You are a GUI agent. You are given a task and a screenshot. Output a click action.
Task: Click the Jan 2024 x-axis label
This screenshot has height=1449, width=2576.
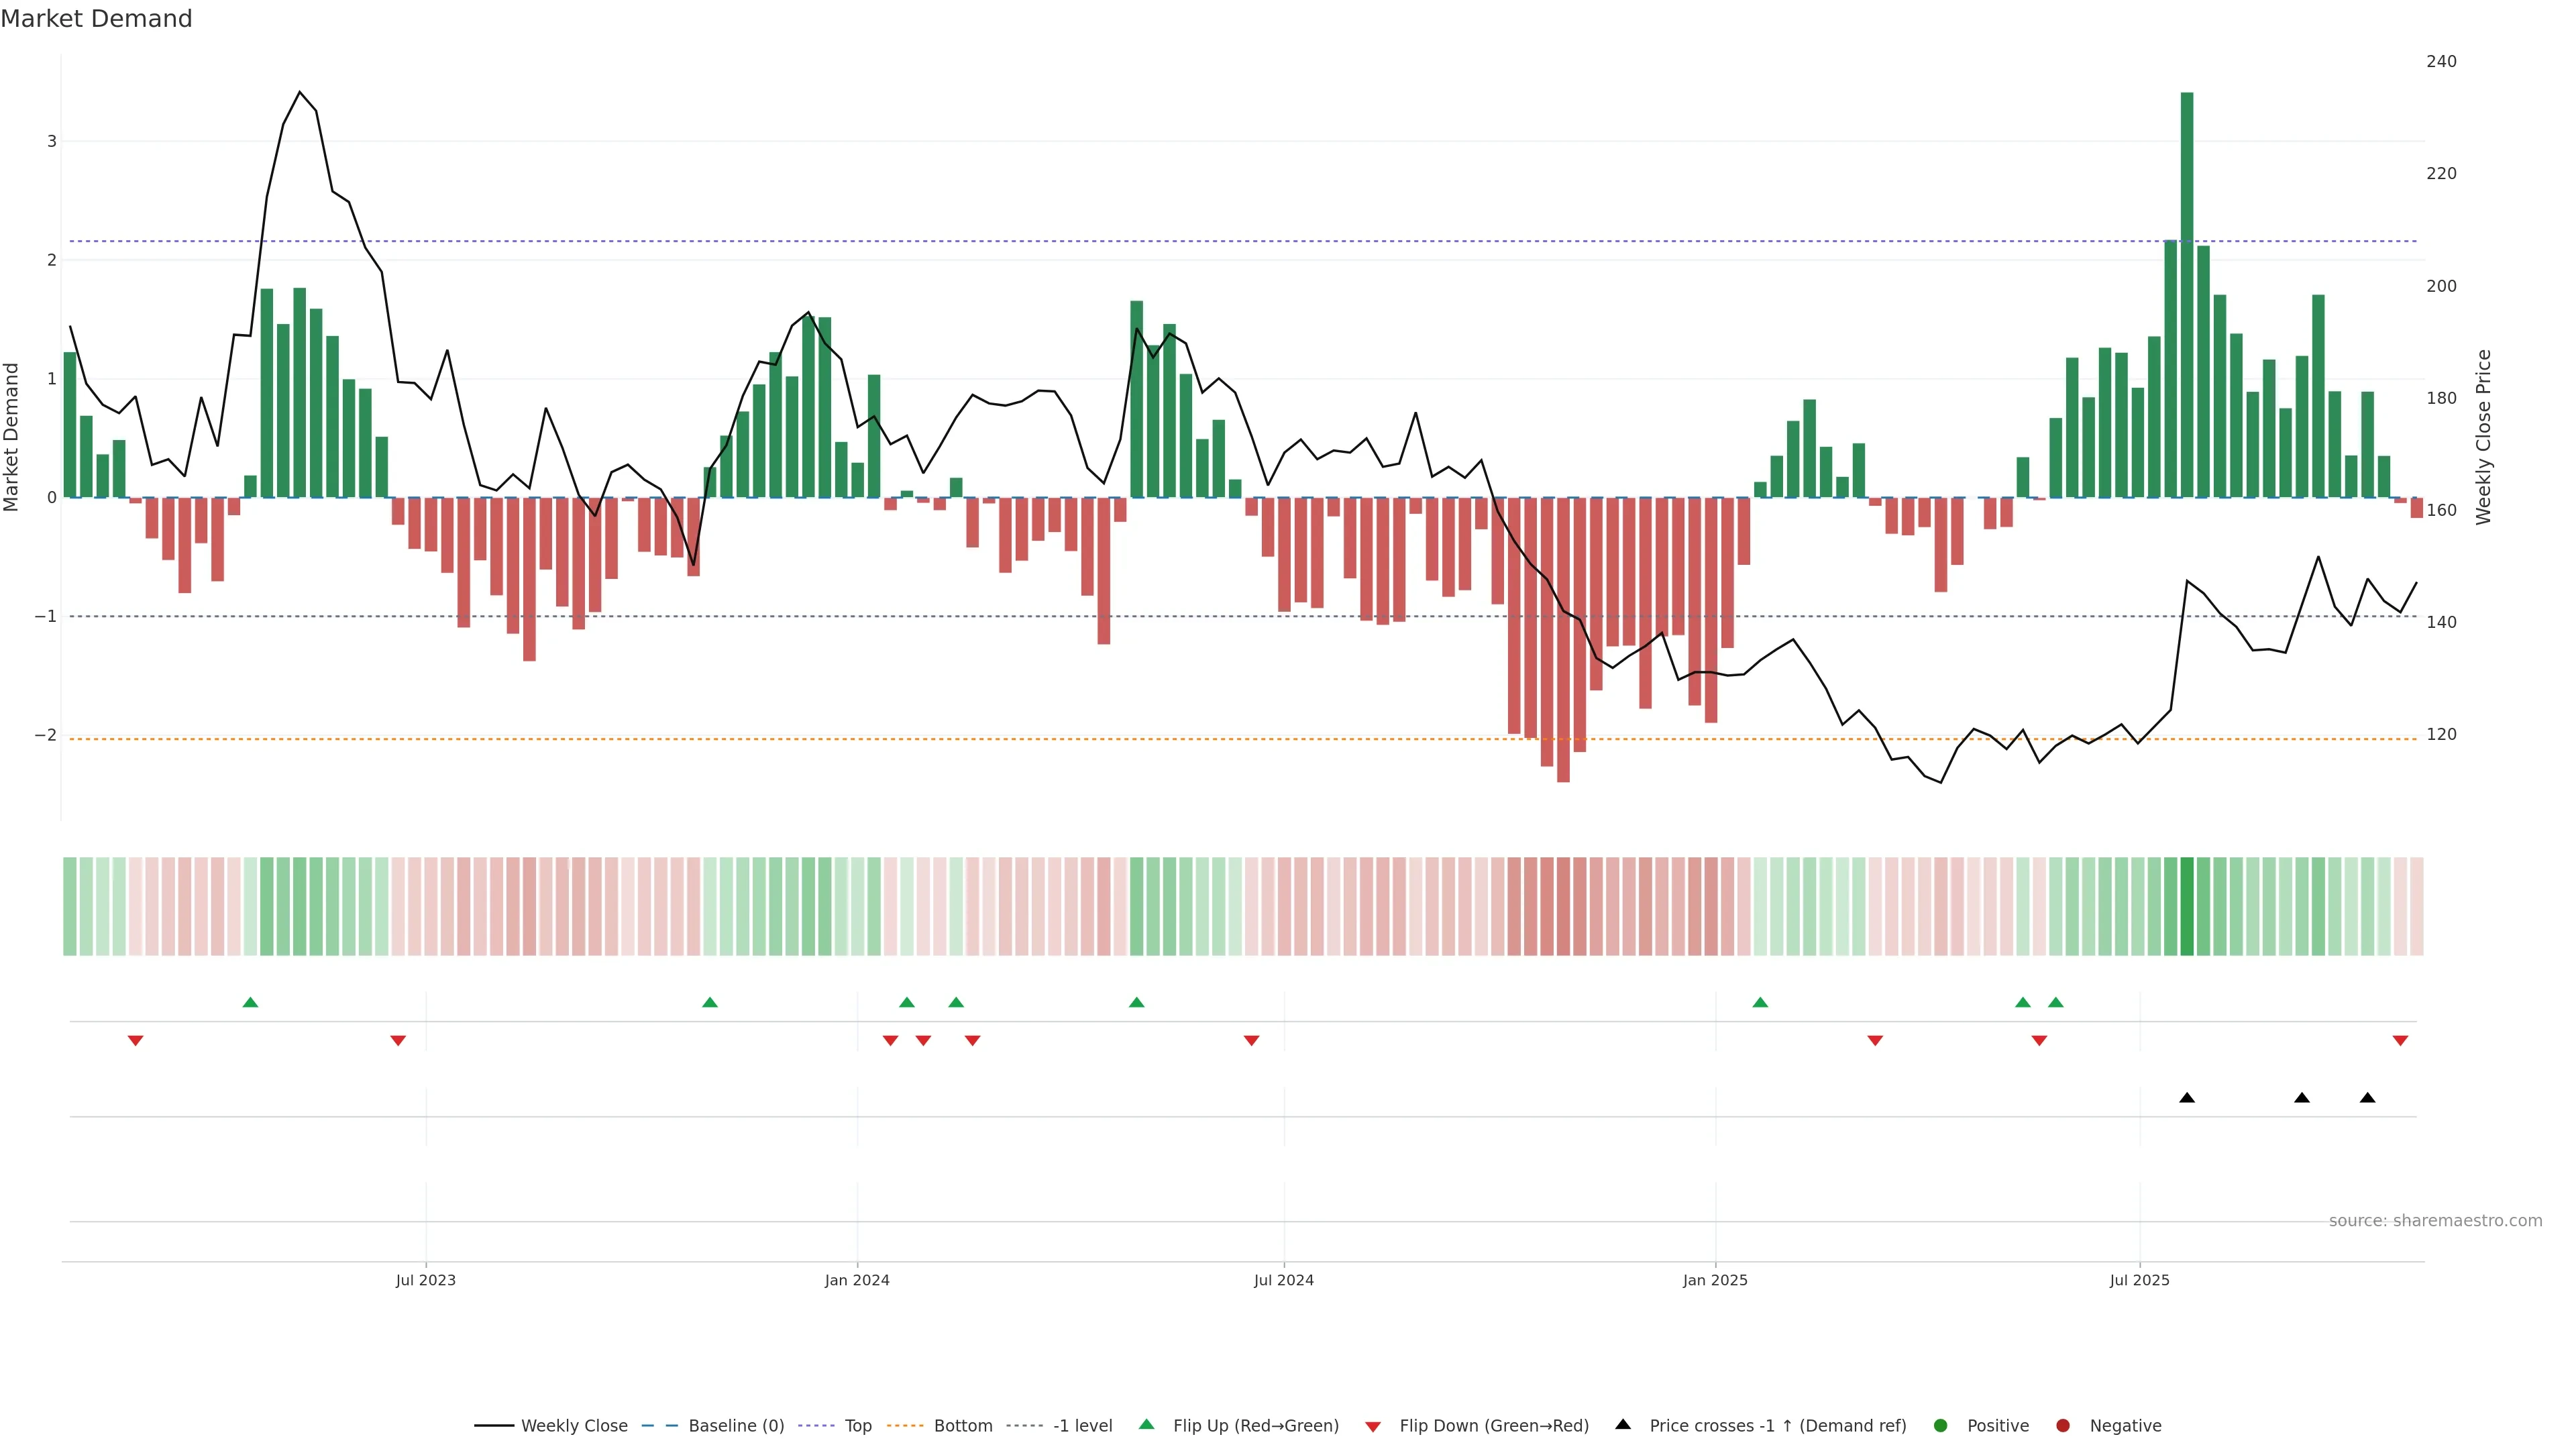click(x=857, y=1280)
